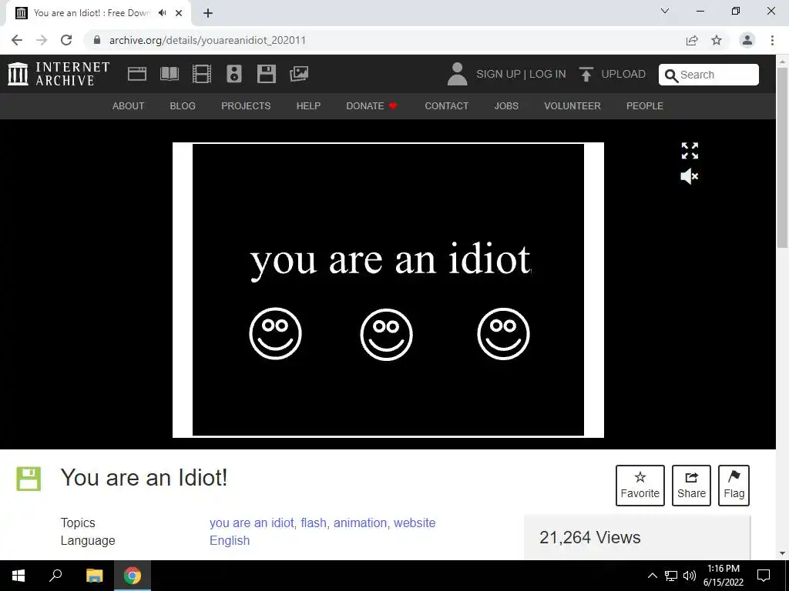789x591 pixels.
Task: Open the VOLUNTEER menu item
Action: pos(572,106)
